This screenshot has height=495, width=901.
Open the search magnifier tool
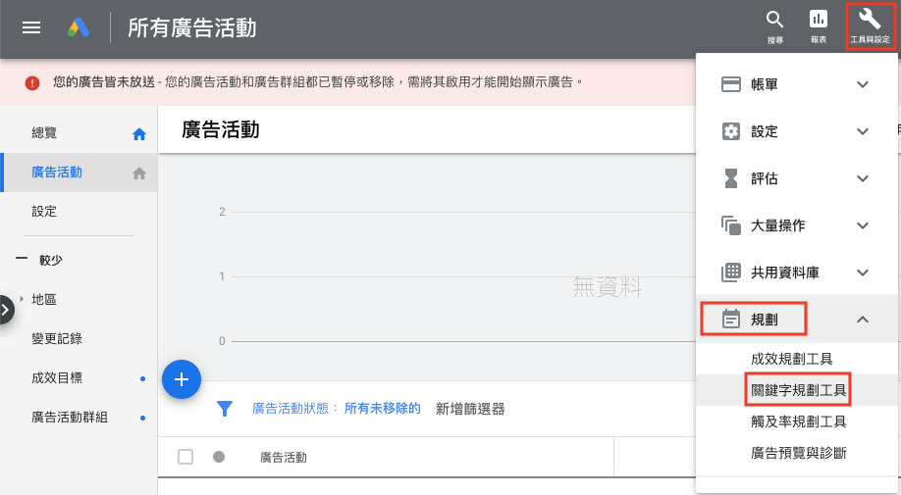pyautogui.click(x=775, y=25)
